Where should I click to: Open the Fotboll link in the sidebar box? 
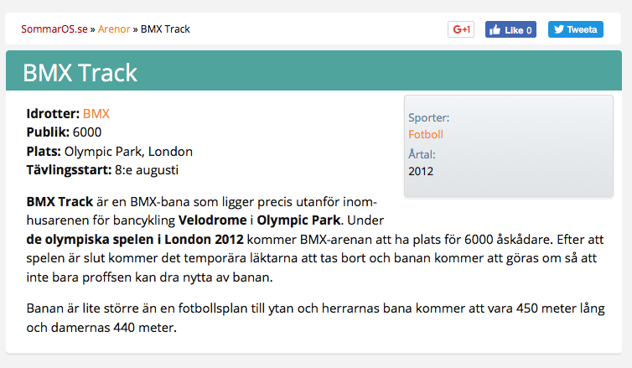[x=426, y=134]
